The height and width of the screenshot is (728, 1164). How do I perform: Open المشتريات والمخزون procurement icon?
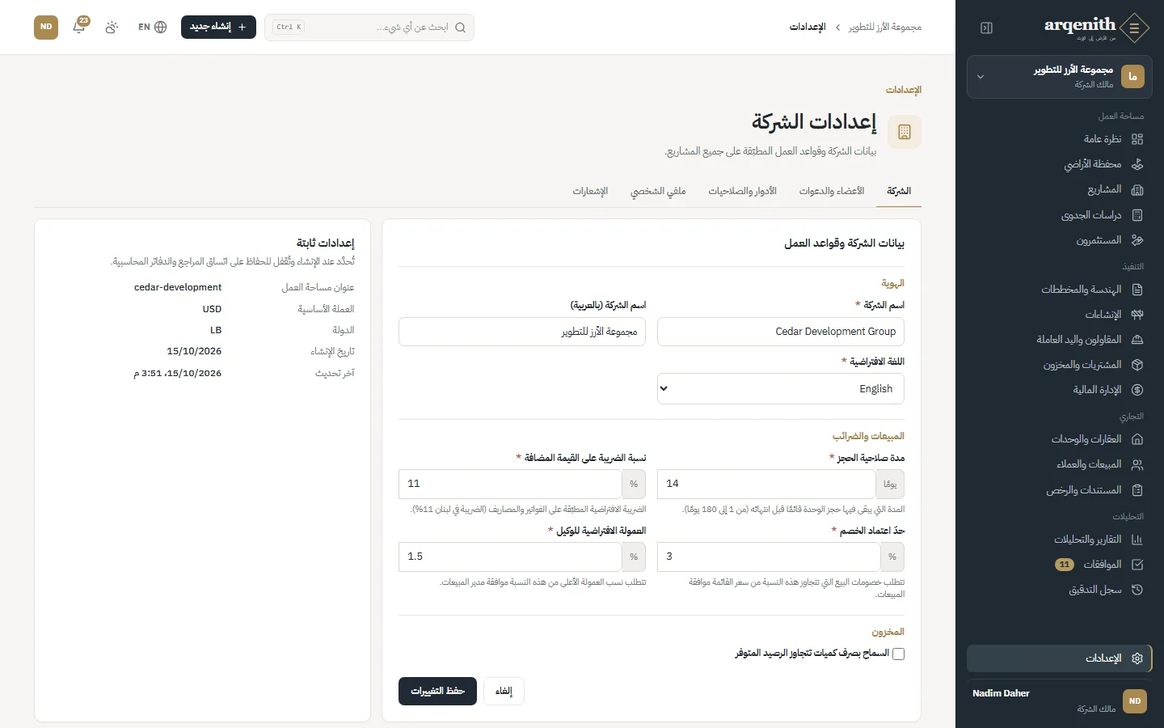coord(1137,365)
